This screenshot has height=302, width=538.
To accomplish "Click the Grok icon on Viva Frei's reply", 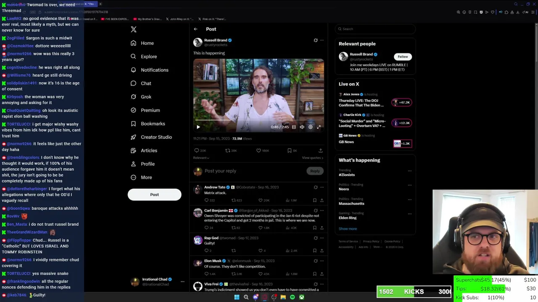I will [x=316, y=284].
